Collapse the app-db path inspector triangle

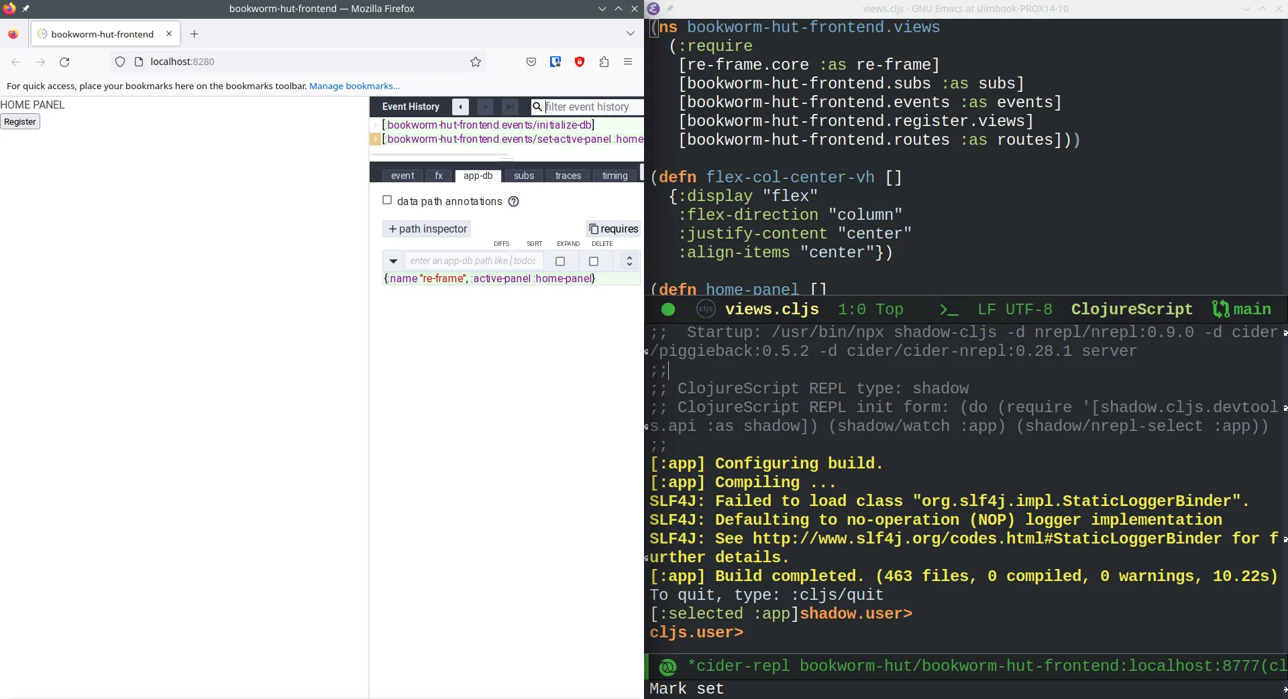pos(394,261)
